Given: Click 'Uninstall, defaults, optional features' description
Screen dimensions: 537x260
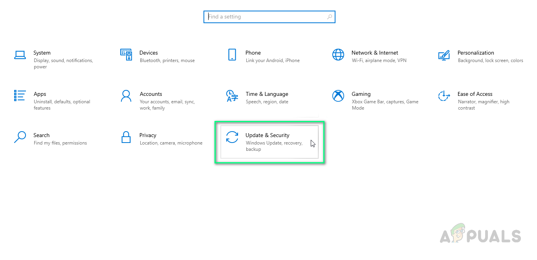Looking at the screenshot, I should pyautogui.click(x=62, y=105).
